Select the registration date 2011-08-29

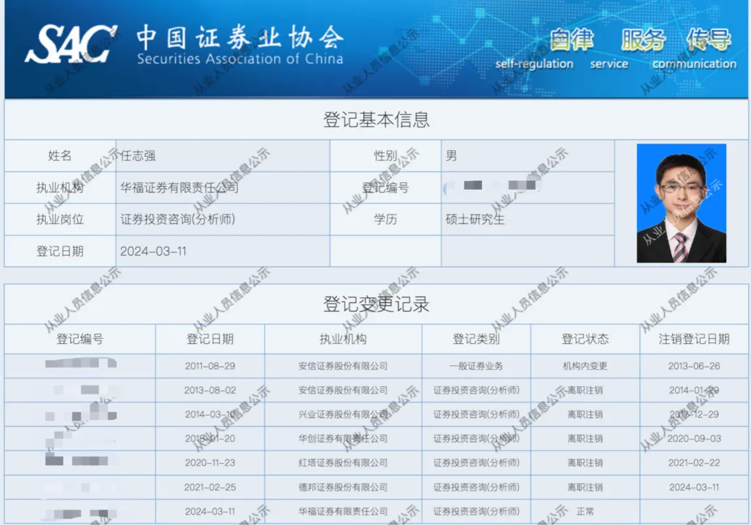[x=210, y=366]
